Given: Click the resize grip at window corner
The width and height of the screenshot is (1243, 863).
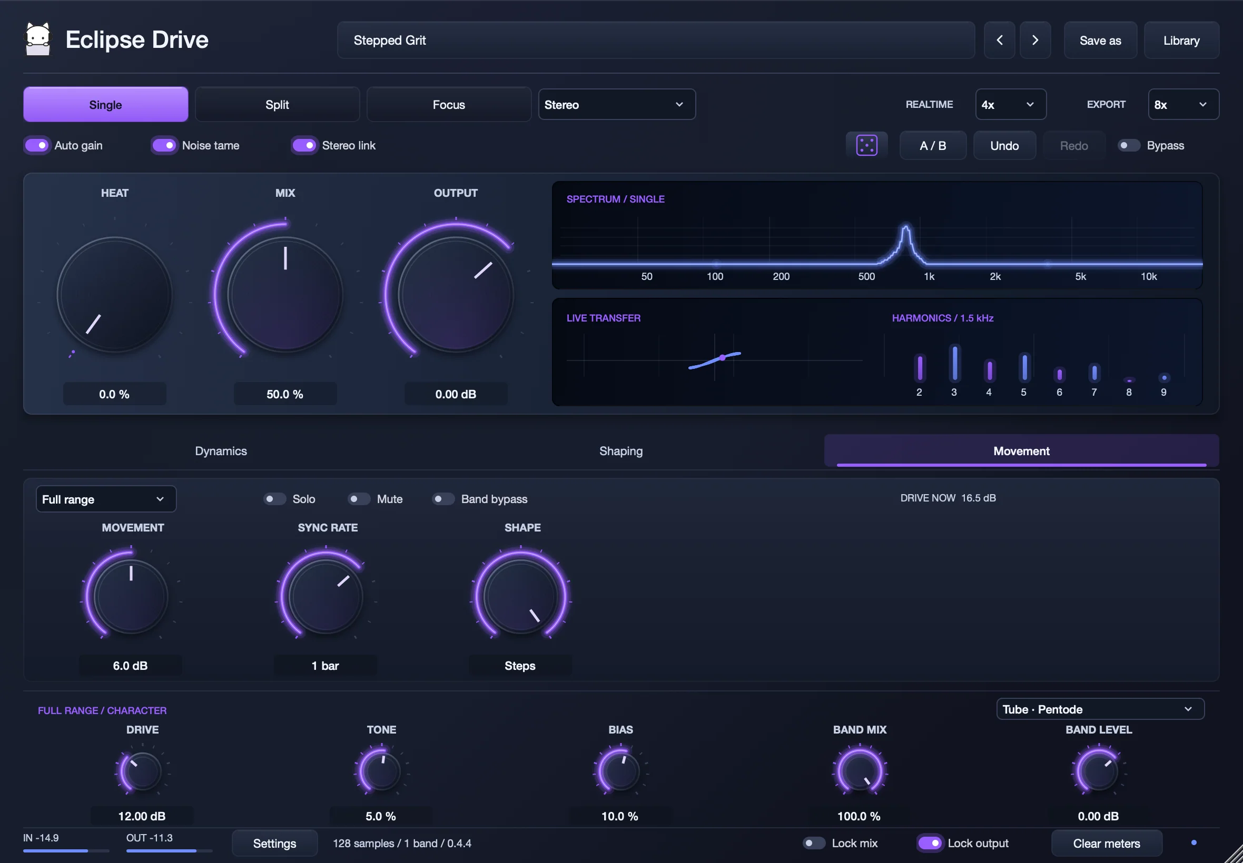Looking at the screenshot, I should (1234, 854).
